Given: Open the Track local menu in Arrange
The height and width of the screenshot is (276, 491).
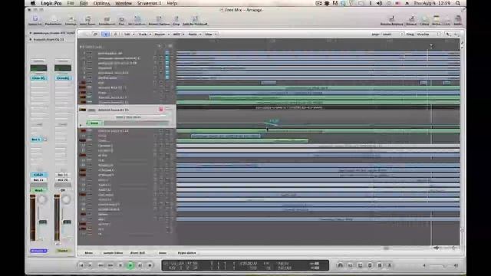Looking at the screenshot, I should pos(143,34).
